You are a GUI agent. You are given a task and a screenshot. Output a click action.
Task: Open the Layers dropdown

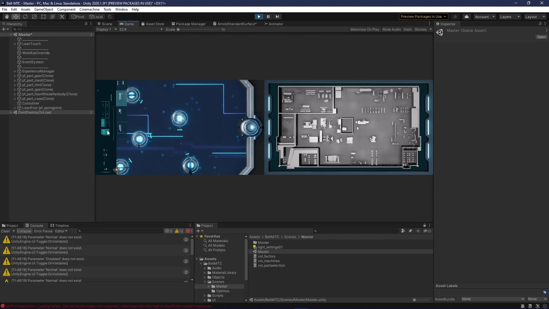point(510,17)
